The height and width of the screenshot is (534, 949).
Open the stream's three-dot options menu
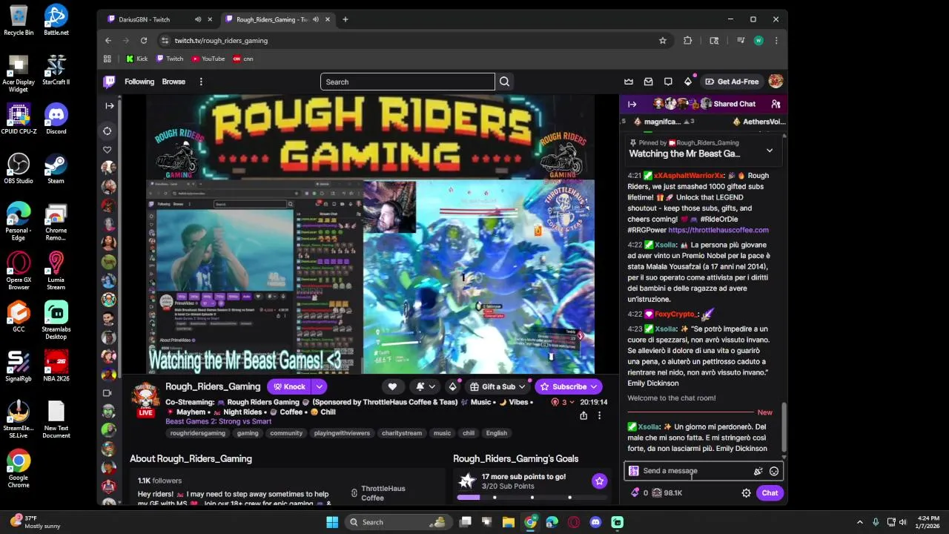coord(599,416)
